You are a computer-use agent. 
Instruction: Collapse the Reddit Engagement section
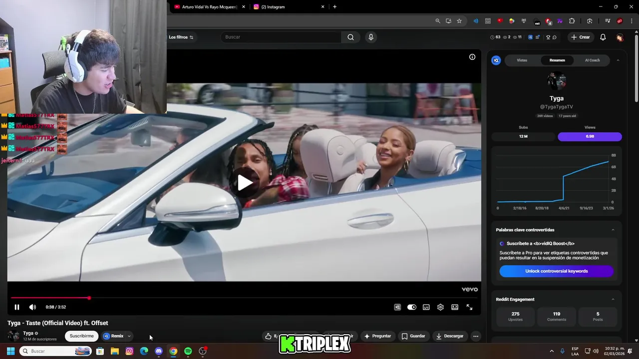pyautogui.click(x=613, y=299)
